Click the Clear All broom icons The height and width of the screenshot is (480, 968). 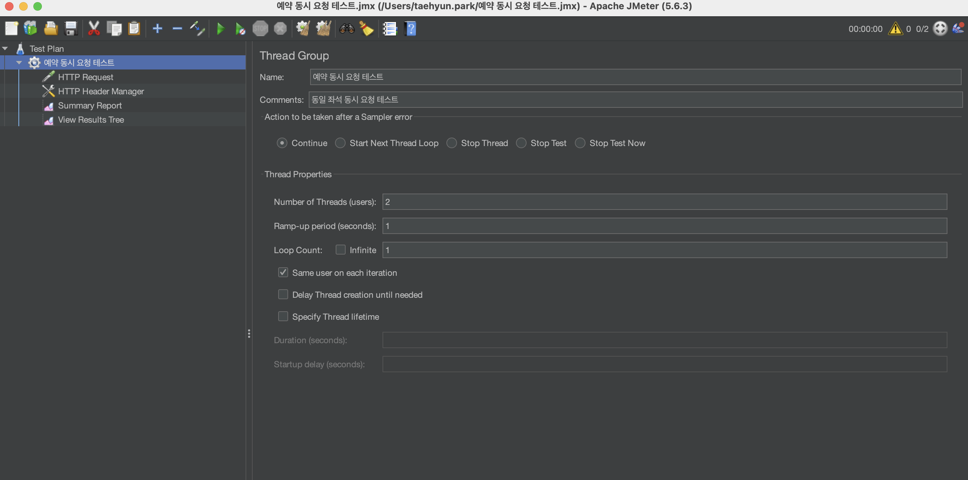(323, 28)
